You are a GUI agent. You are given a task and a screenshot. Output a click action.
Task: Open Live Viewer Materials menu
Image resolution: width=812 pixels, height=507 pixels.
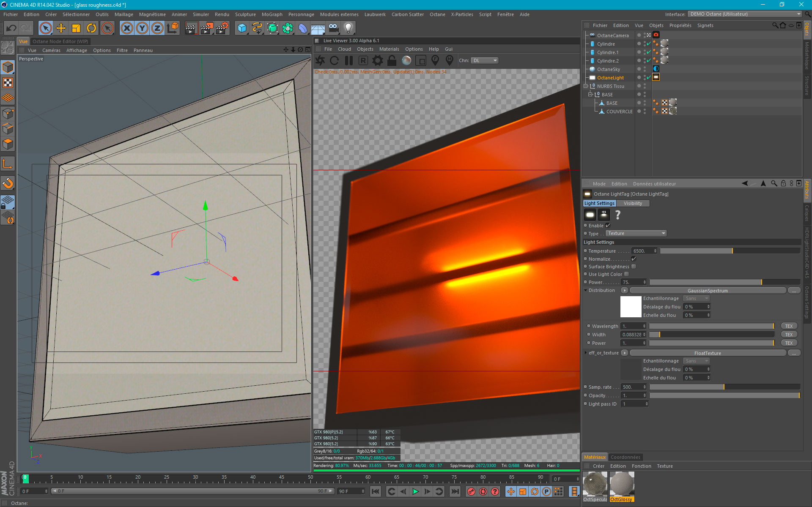(389, 49)
